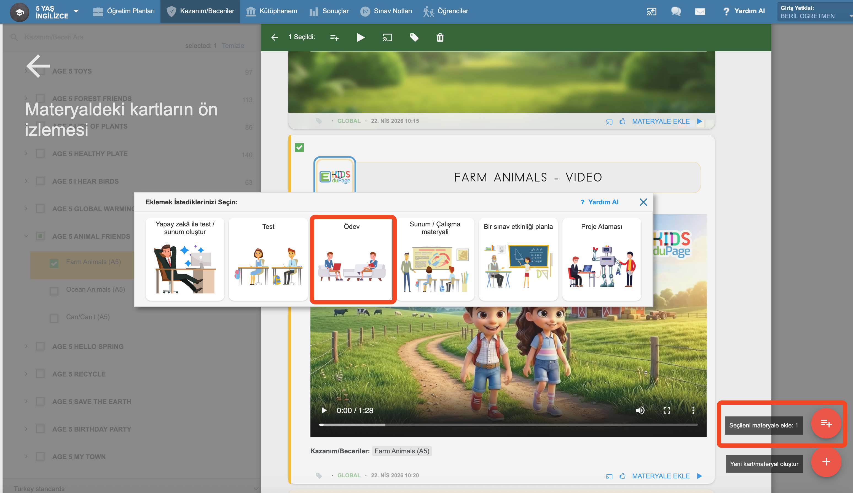853x493 pixels.
Task: Click the red Yeni kart/materyal oluştur plus button
Action: click(826, 462)
